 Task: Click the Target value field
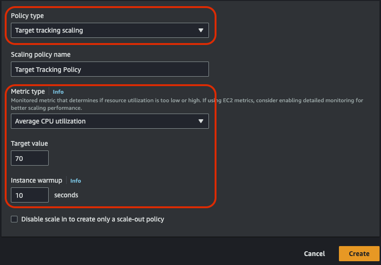click(x=30, y=158)
